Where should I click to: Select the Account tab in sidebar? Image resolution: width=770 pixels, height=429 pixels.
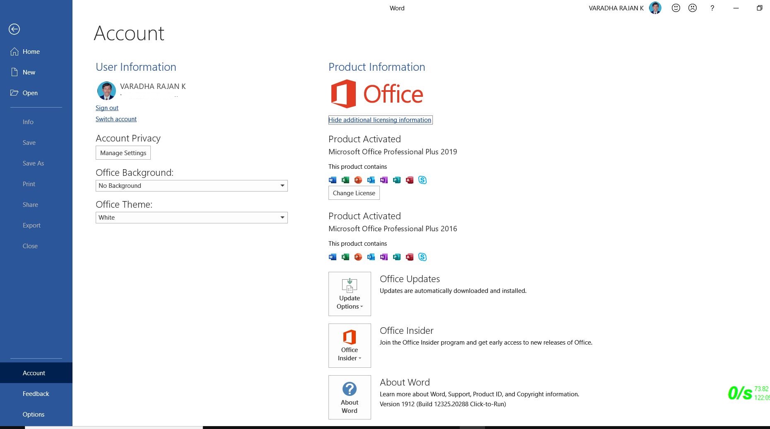[x=36, y=373]
